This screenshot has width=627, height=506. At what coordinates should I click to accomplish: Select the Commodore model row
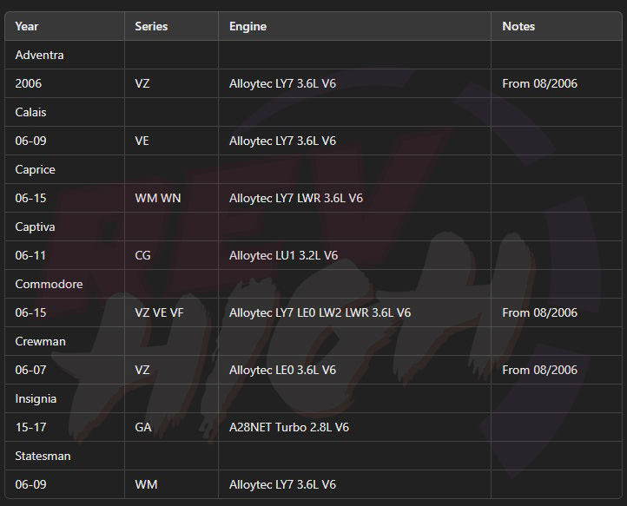[313, 284]
